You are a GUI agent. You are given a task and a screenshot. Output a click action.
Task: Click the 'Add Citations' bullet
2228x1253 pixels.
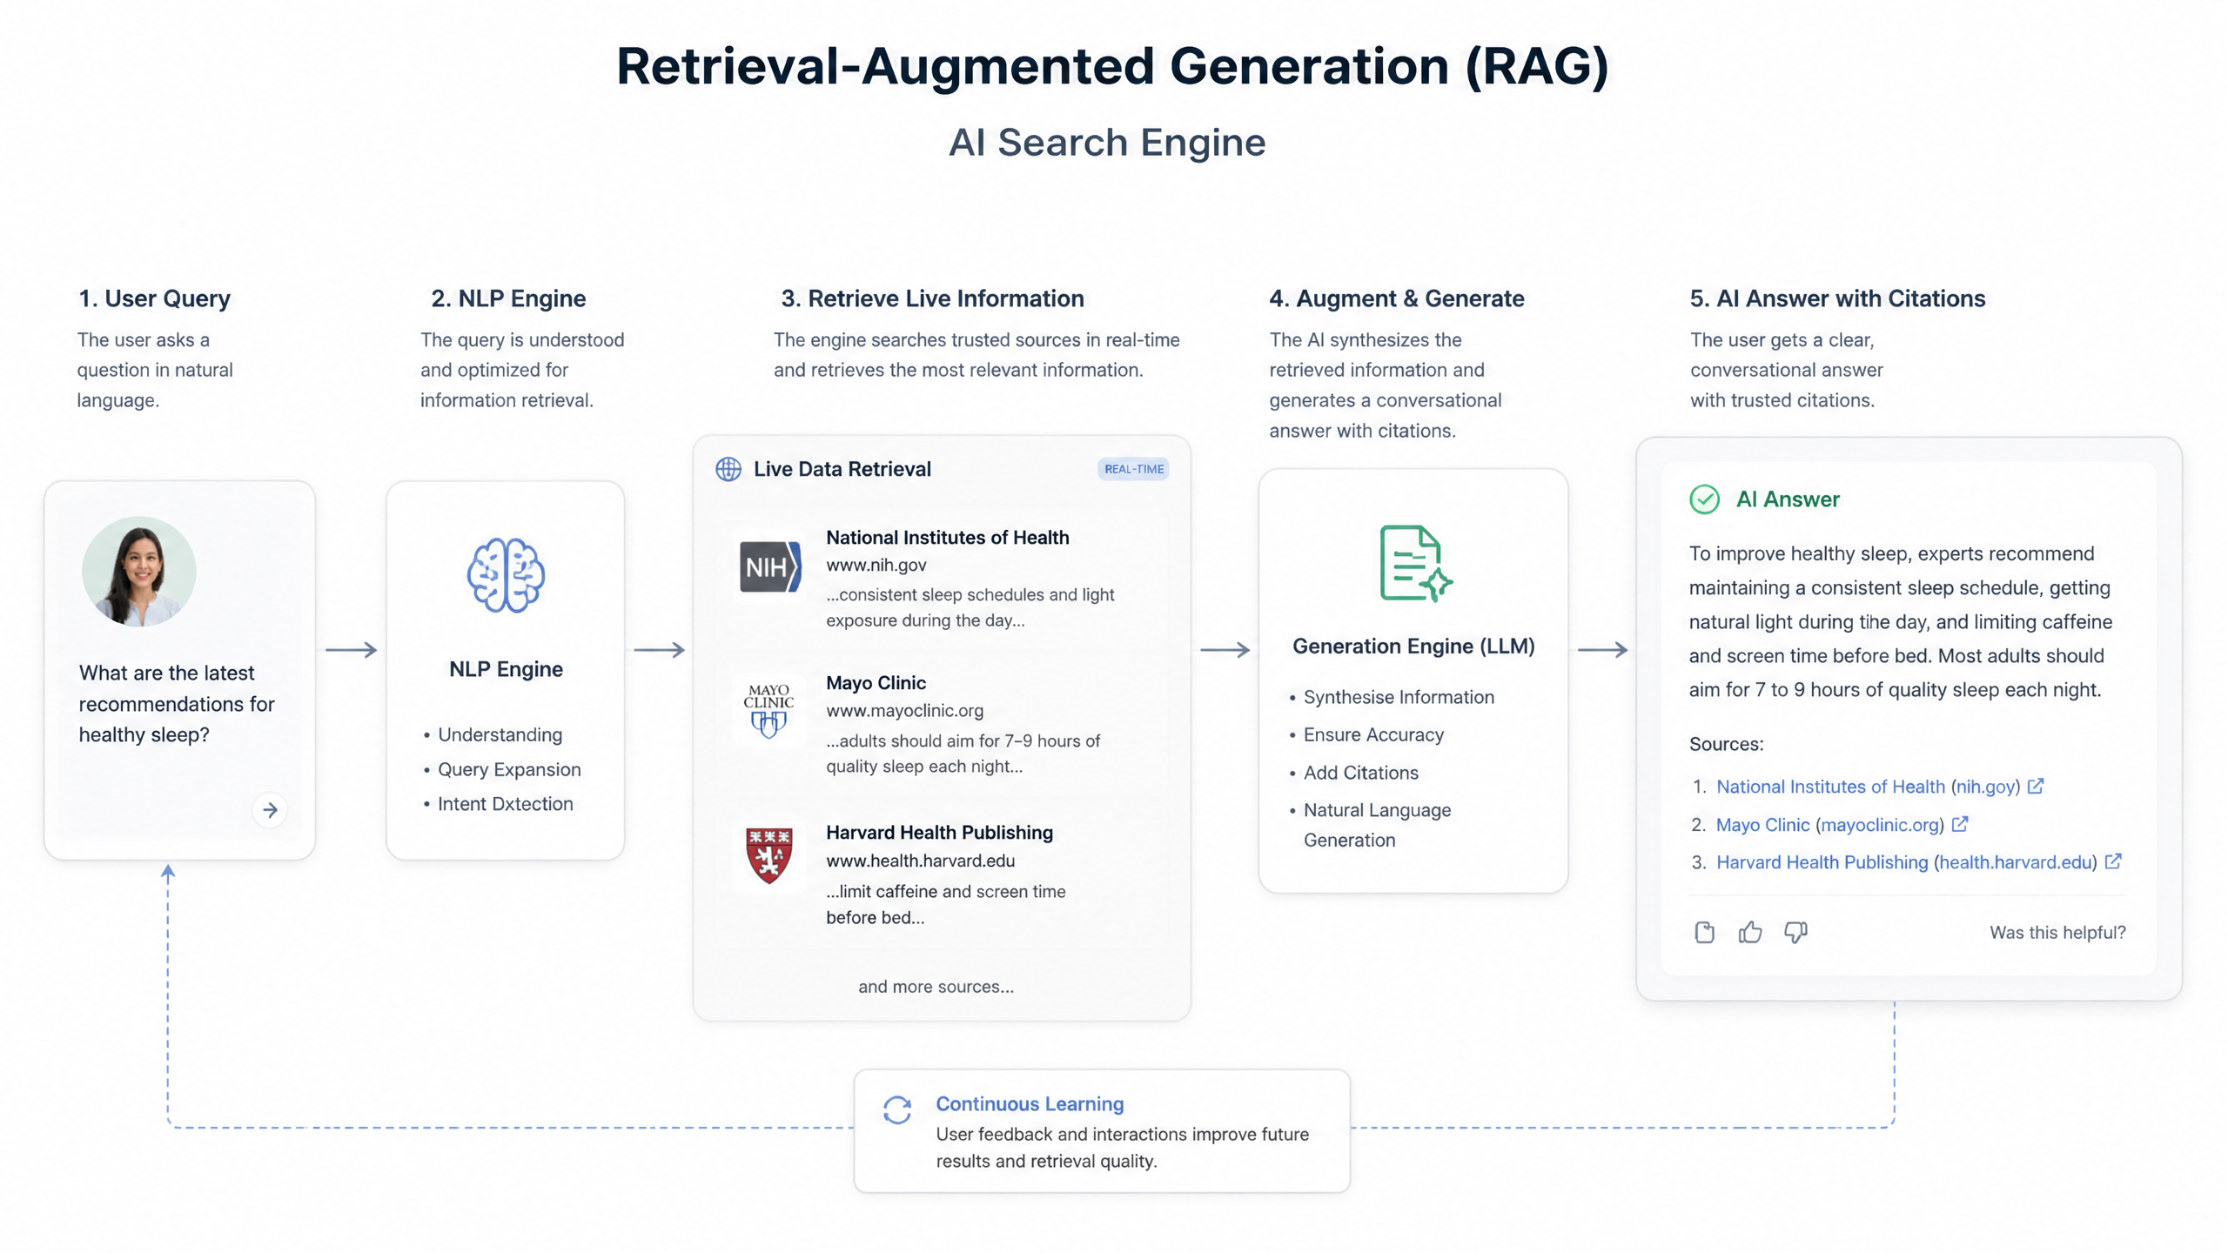(x=1360, y=773)
